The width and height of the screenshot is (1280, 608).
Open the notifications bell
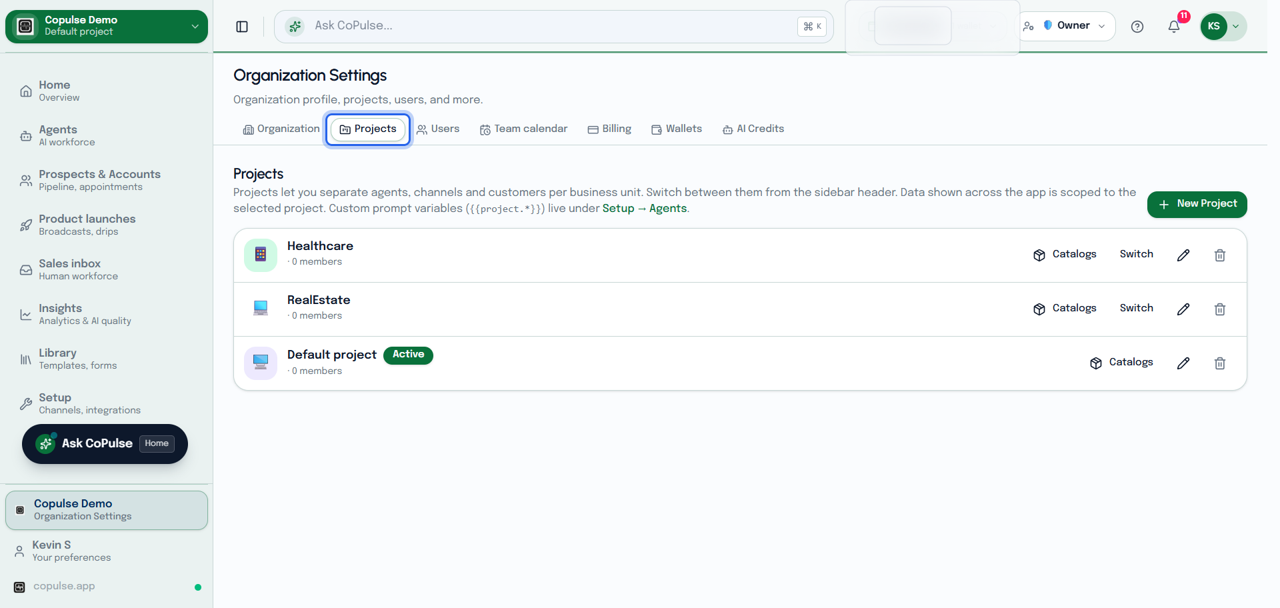pyautogui.click(x=1174, y=27)
